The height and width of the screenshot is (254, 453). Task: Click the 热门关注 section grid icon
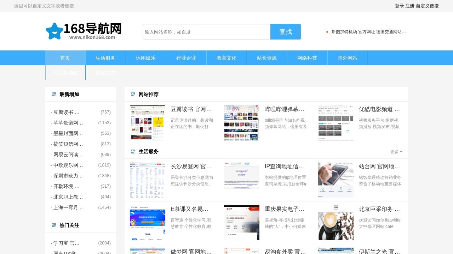click(54, 225)
